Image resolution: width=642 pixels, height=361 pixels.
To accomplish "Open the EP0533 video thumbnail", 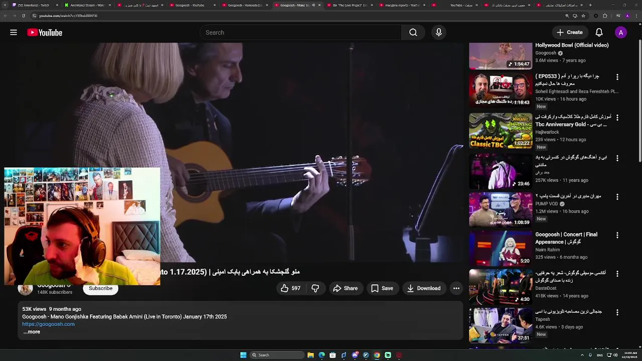I will pos(501,90).
